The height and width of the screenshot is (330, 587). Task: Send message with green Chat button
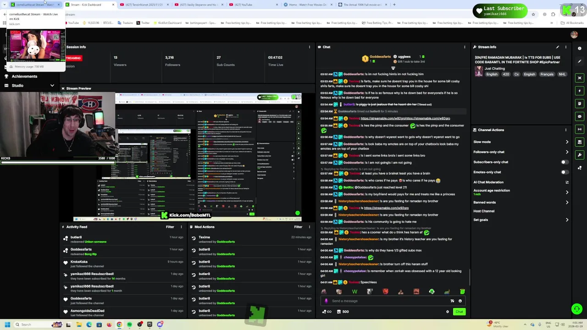[x=459, y=312]
